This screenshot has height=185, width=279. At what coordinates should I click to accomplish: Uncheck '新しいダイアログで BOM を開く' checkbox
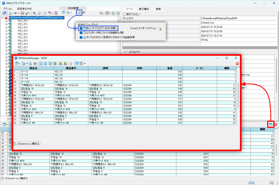81,28
